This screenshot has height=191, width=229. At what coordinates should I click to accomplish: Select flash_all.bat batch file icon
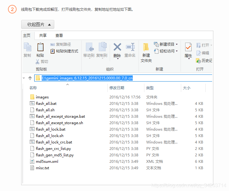32,103
